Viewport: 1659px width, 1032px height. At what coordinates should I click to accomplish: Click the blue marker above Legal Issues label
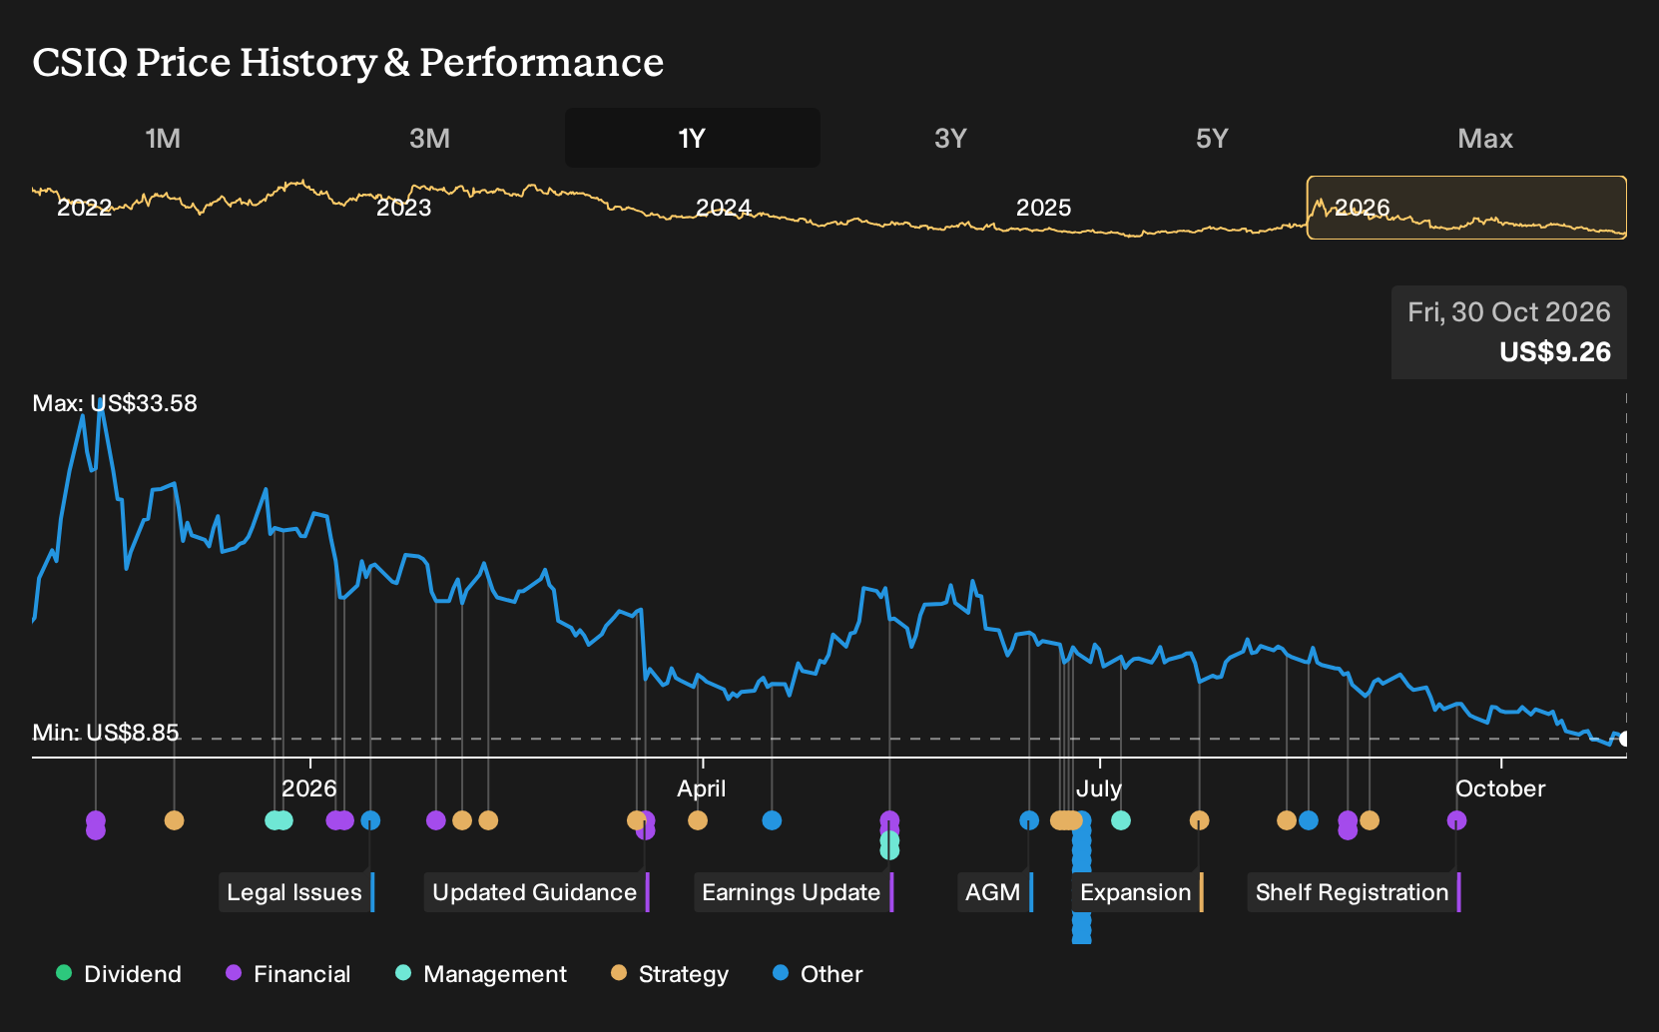370,820
